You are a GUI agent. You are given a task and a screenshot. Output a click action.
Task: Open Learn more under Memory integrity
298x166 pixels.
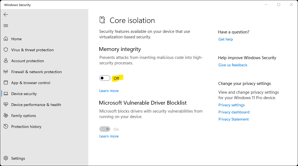coord(109,91)
